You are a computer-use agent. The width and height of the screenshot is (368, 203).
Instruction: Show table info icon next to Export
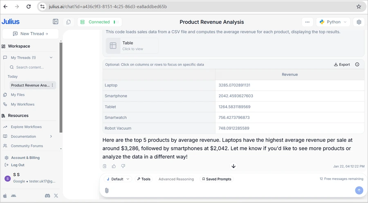point(357,65)
